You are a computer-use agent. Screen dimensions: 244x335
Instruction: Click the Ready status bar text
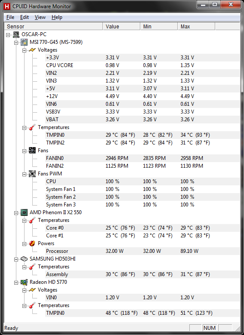pos(11,328)
